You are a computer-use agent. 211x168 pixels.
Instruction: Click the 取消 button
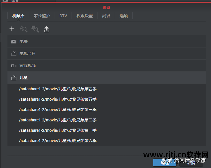(191, 163)
